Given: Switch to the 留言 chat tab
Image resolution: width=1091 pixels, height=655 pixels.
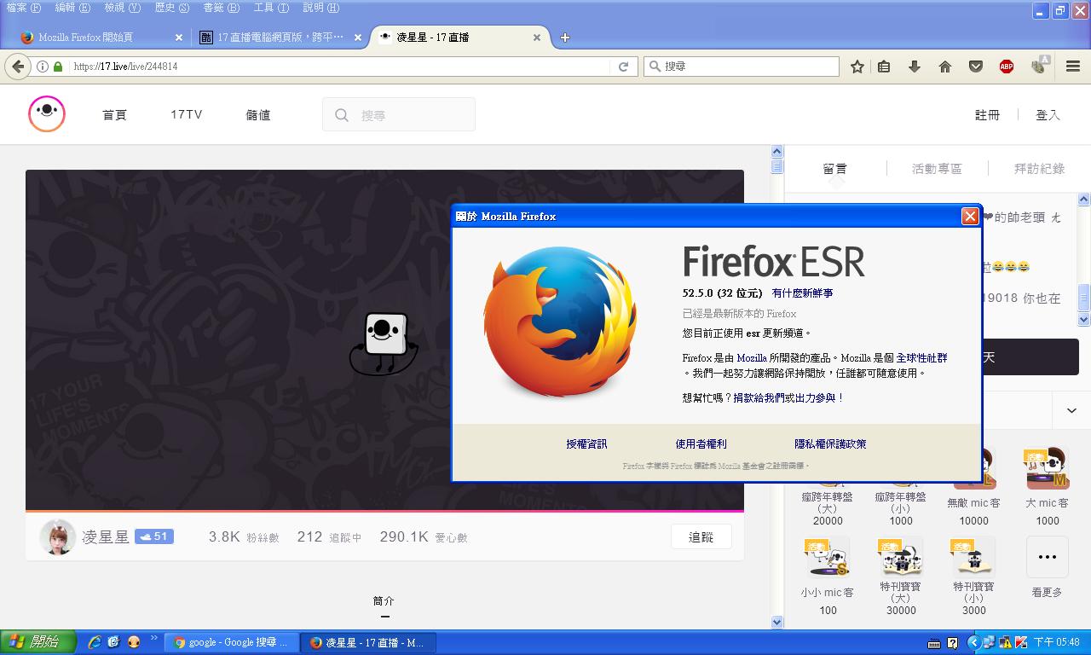Looking at the screenshot, I should tap(835, 169).
